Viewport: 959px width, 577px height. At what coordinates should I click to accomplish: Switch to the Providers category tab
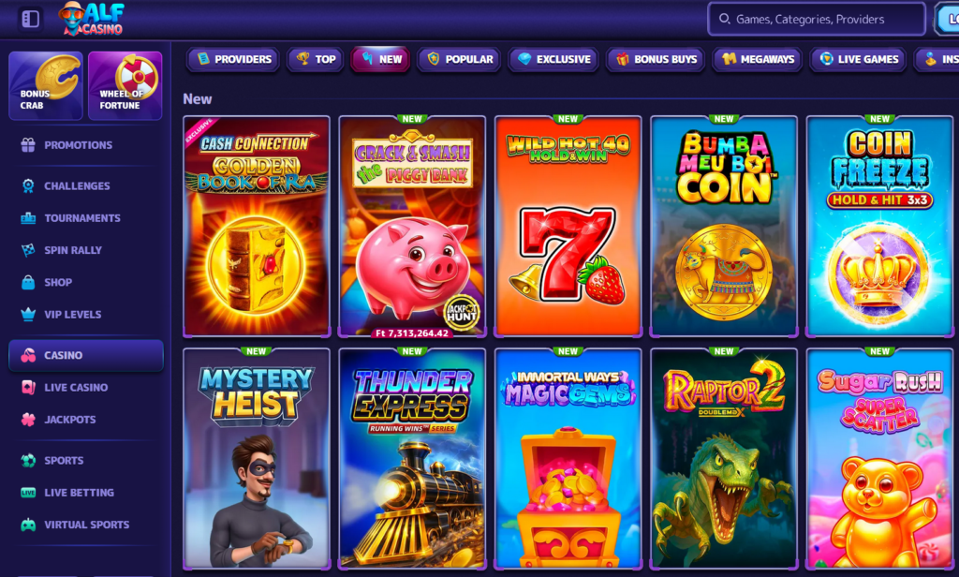(233, 59)
